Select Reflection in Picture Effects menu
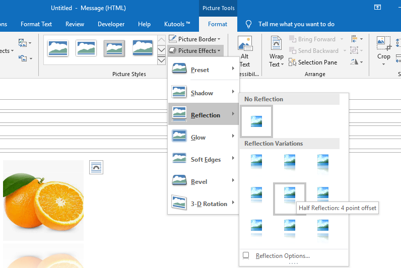This screenshot has width=401, height=268. click(x=204, y=114)
